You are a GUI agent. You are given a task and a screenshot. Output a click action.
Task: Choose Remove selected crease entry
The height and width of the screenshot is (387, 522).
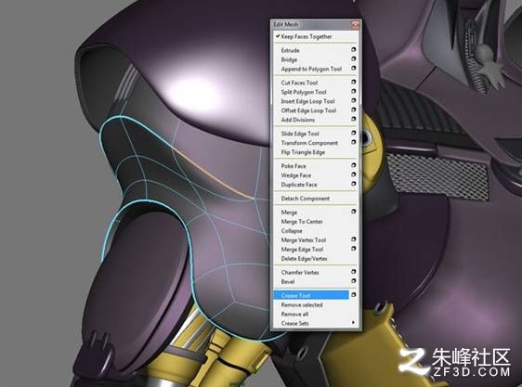[x=302, y=305]
